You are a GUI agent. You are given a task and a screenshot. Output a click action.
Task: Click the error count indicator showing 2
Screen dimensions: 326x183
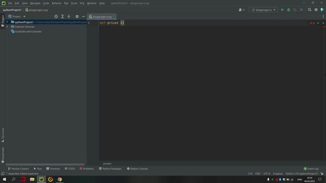click(x=312, y=23)
